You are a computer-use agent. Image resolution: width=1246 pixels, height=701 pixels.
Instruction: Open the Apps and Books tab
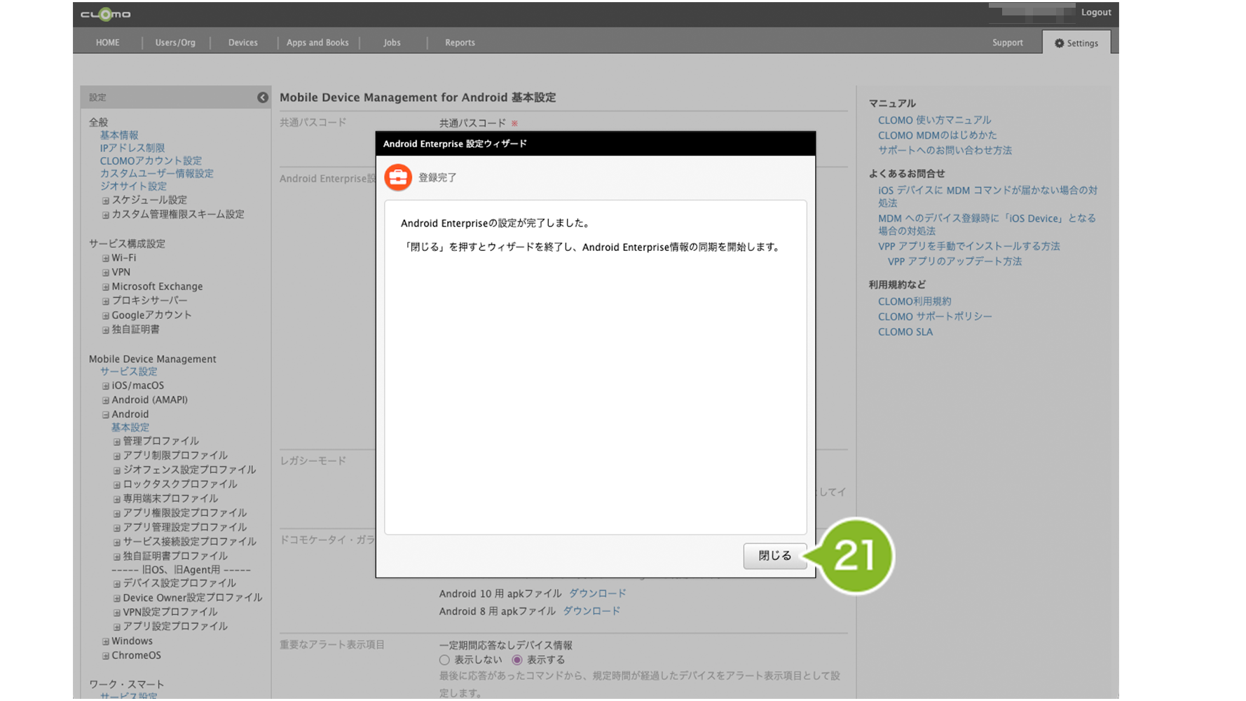click(x=317, y=43)
